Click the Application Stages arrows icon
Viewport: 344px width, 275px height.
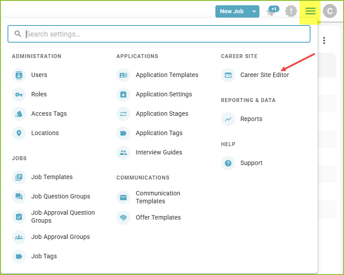[x=123, y=114]
